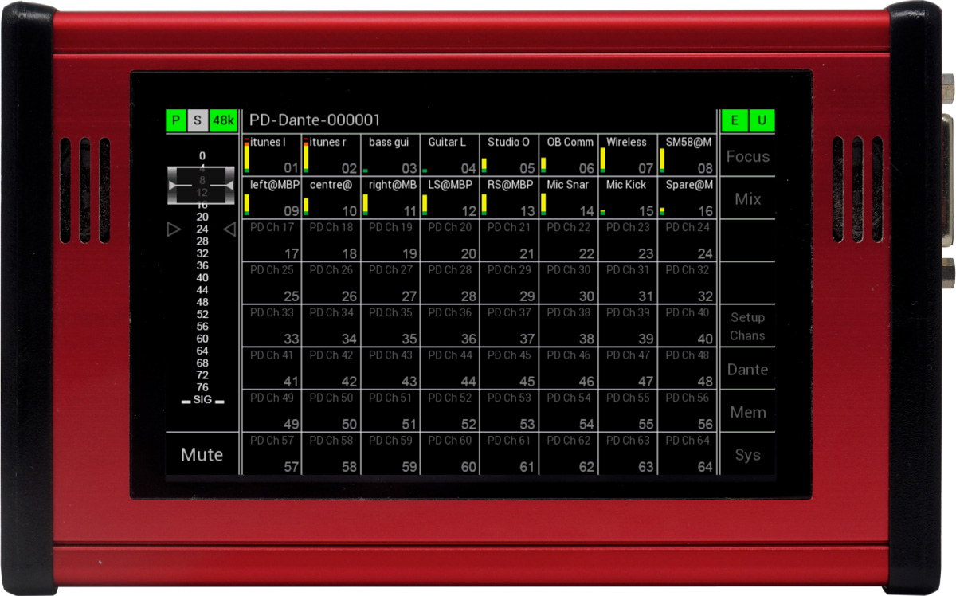Toggle the green P status indicator
This screenshot has width=956, height=596.
(x=176, y=121)
